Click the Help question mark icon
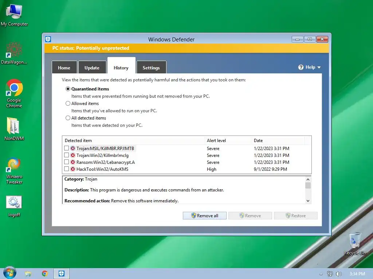Image resolution: width=373 pixels, height=279 pixels. tap(301, 67)
